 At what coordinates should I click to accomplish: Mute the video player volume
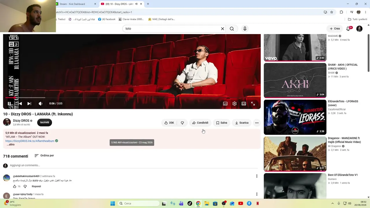(40, 103)
